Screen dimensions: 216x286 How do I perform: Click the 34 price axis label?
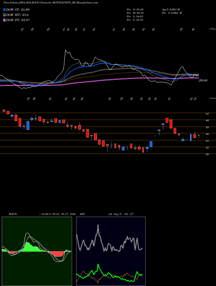(207, 141)
